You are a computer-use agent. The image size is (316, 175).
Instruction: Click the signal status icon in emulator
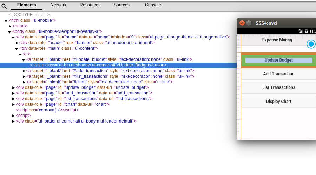coord(301,31)
